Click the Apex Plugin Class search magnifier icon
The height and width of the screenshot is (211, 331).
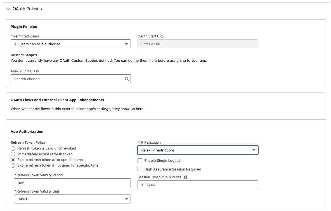pos(127,79)
